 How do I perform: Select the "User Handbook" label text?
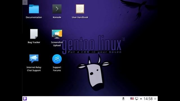pyautogui.click(x=80, y=17)
